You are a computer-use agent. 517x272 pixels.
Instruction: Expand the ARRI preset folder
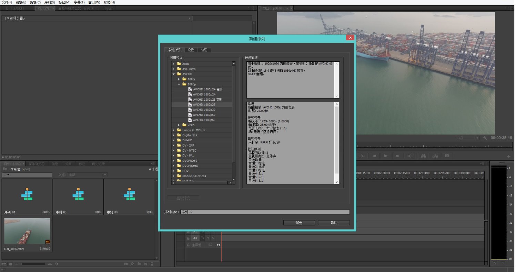[174, 64]
